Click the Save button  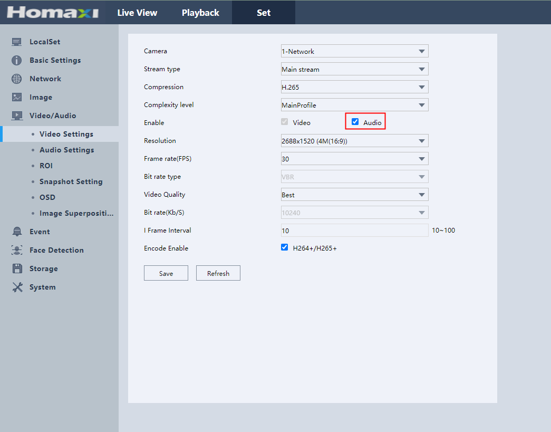coord(166,273)
